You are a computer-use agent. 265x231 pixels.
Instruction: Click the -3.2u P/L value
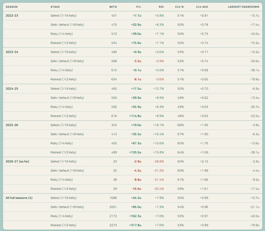click(137, 61)
